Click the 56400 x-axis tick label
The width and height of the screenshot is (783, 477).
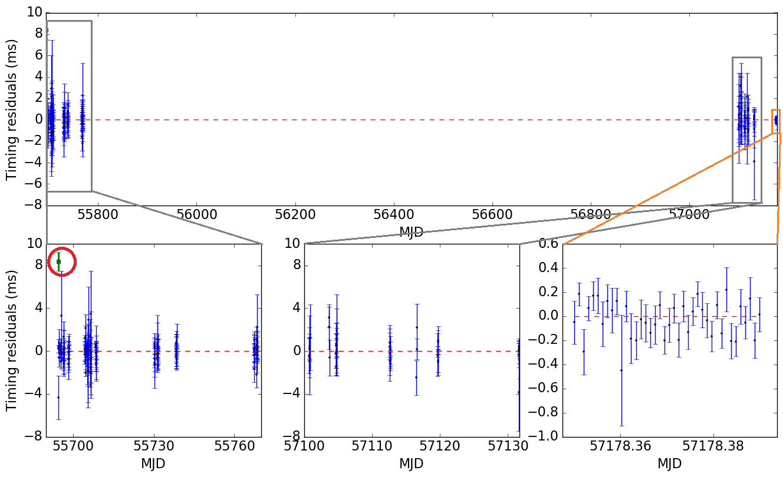click(394, 215)
